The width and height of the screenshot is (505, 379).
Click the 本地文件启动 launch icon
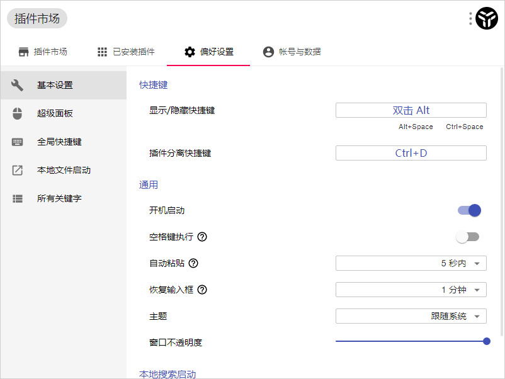pos(18,170)
